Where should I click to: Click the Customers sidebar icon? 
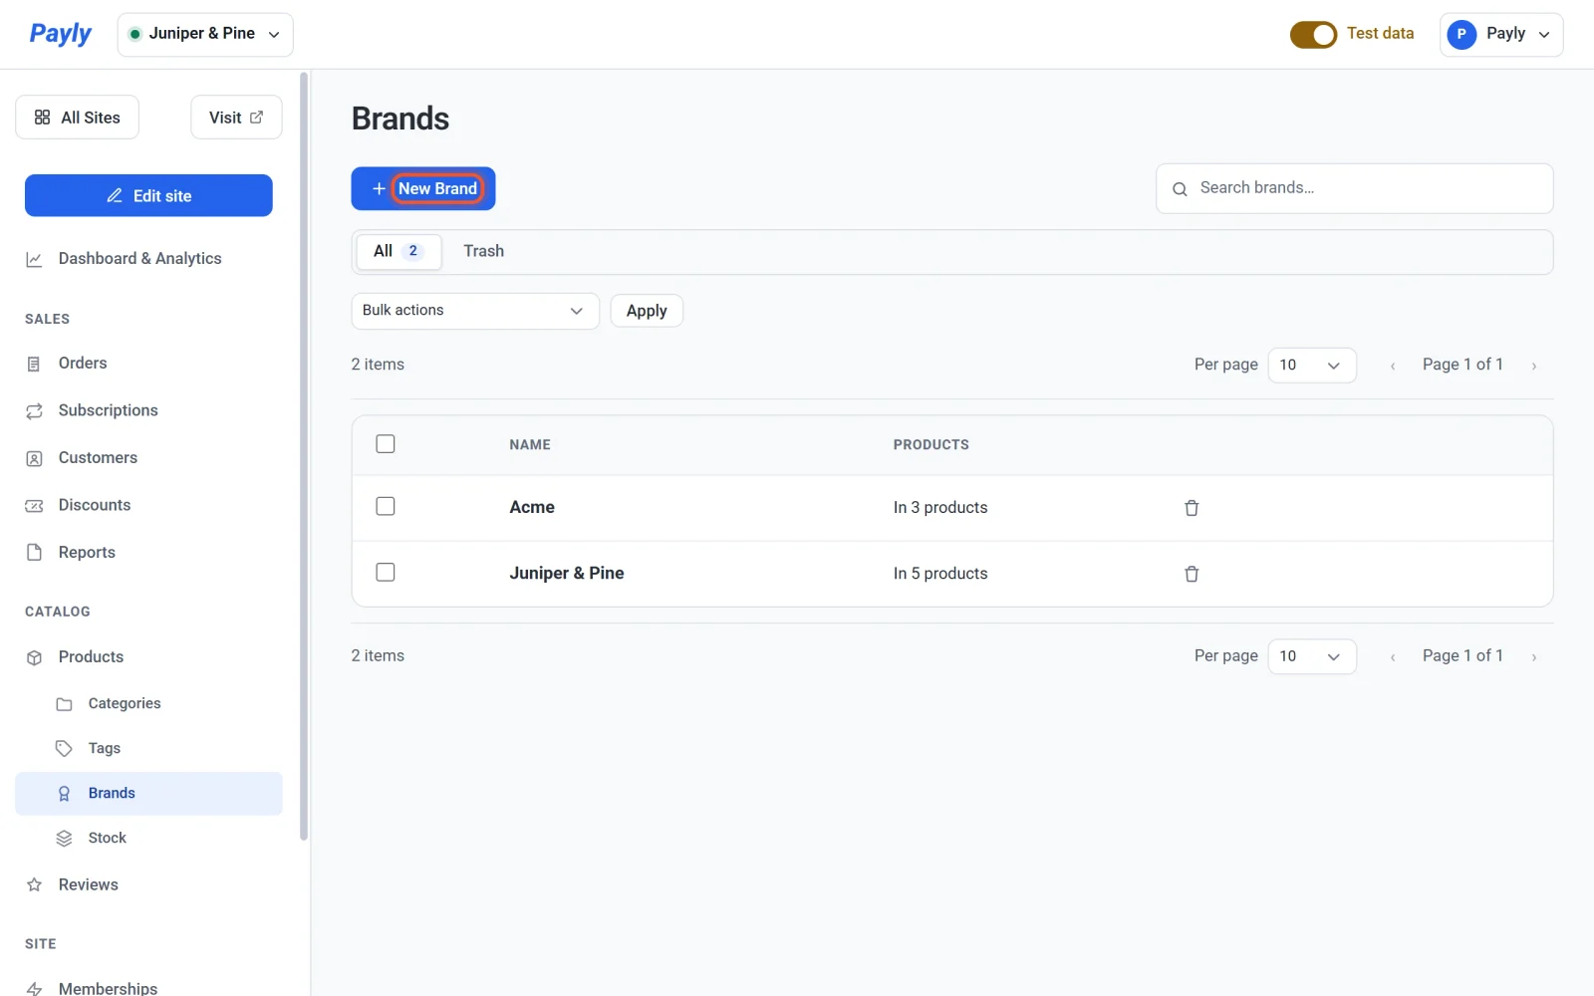(34, 458)
